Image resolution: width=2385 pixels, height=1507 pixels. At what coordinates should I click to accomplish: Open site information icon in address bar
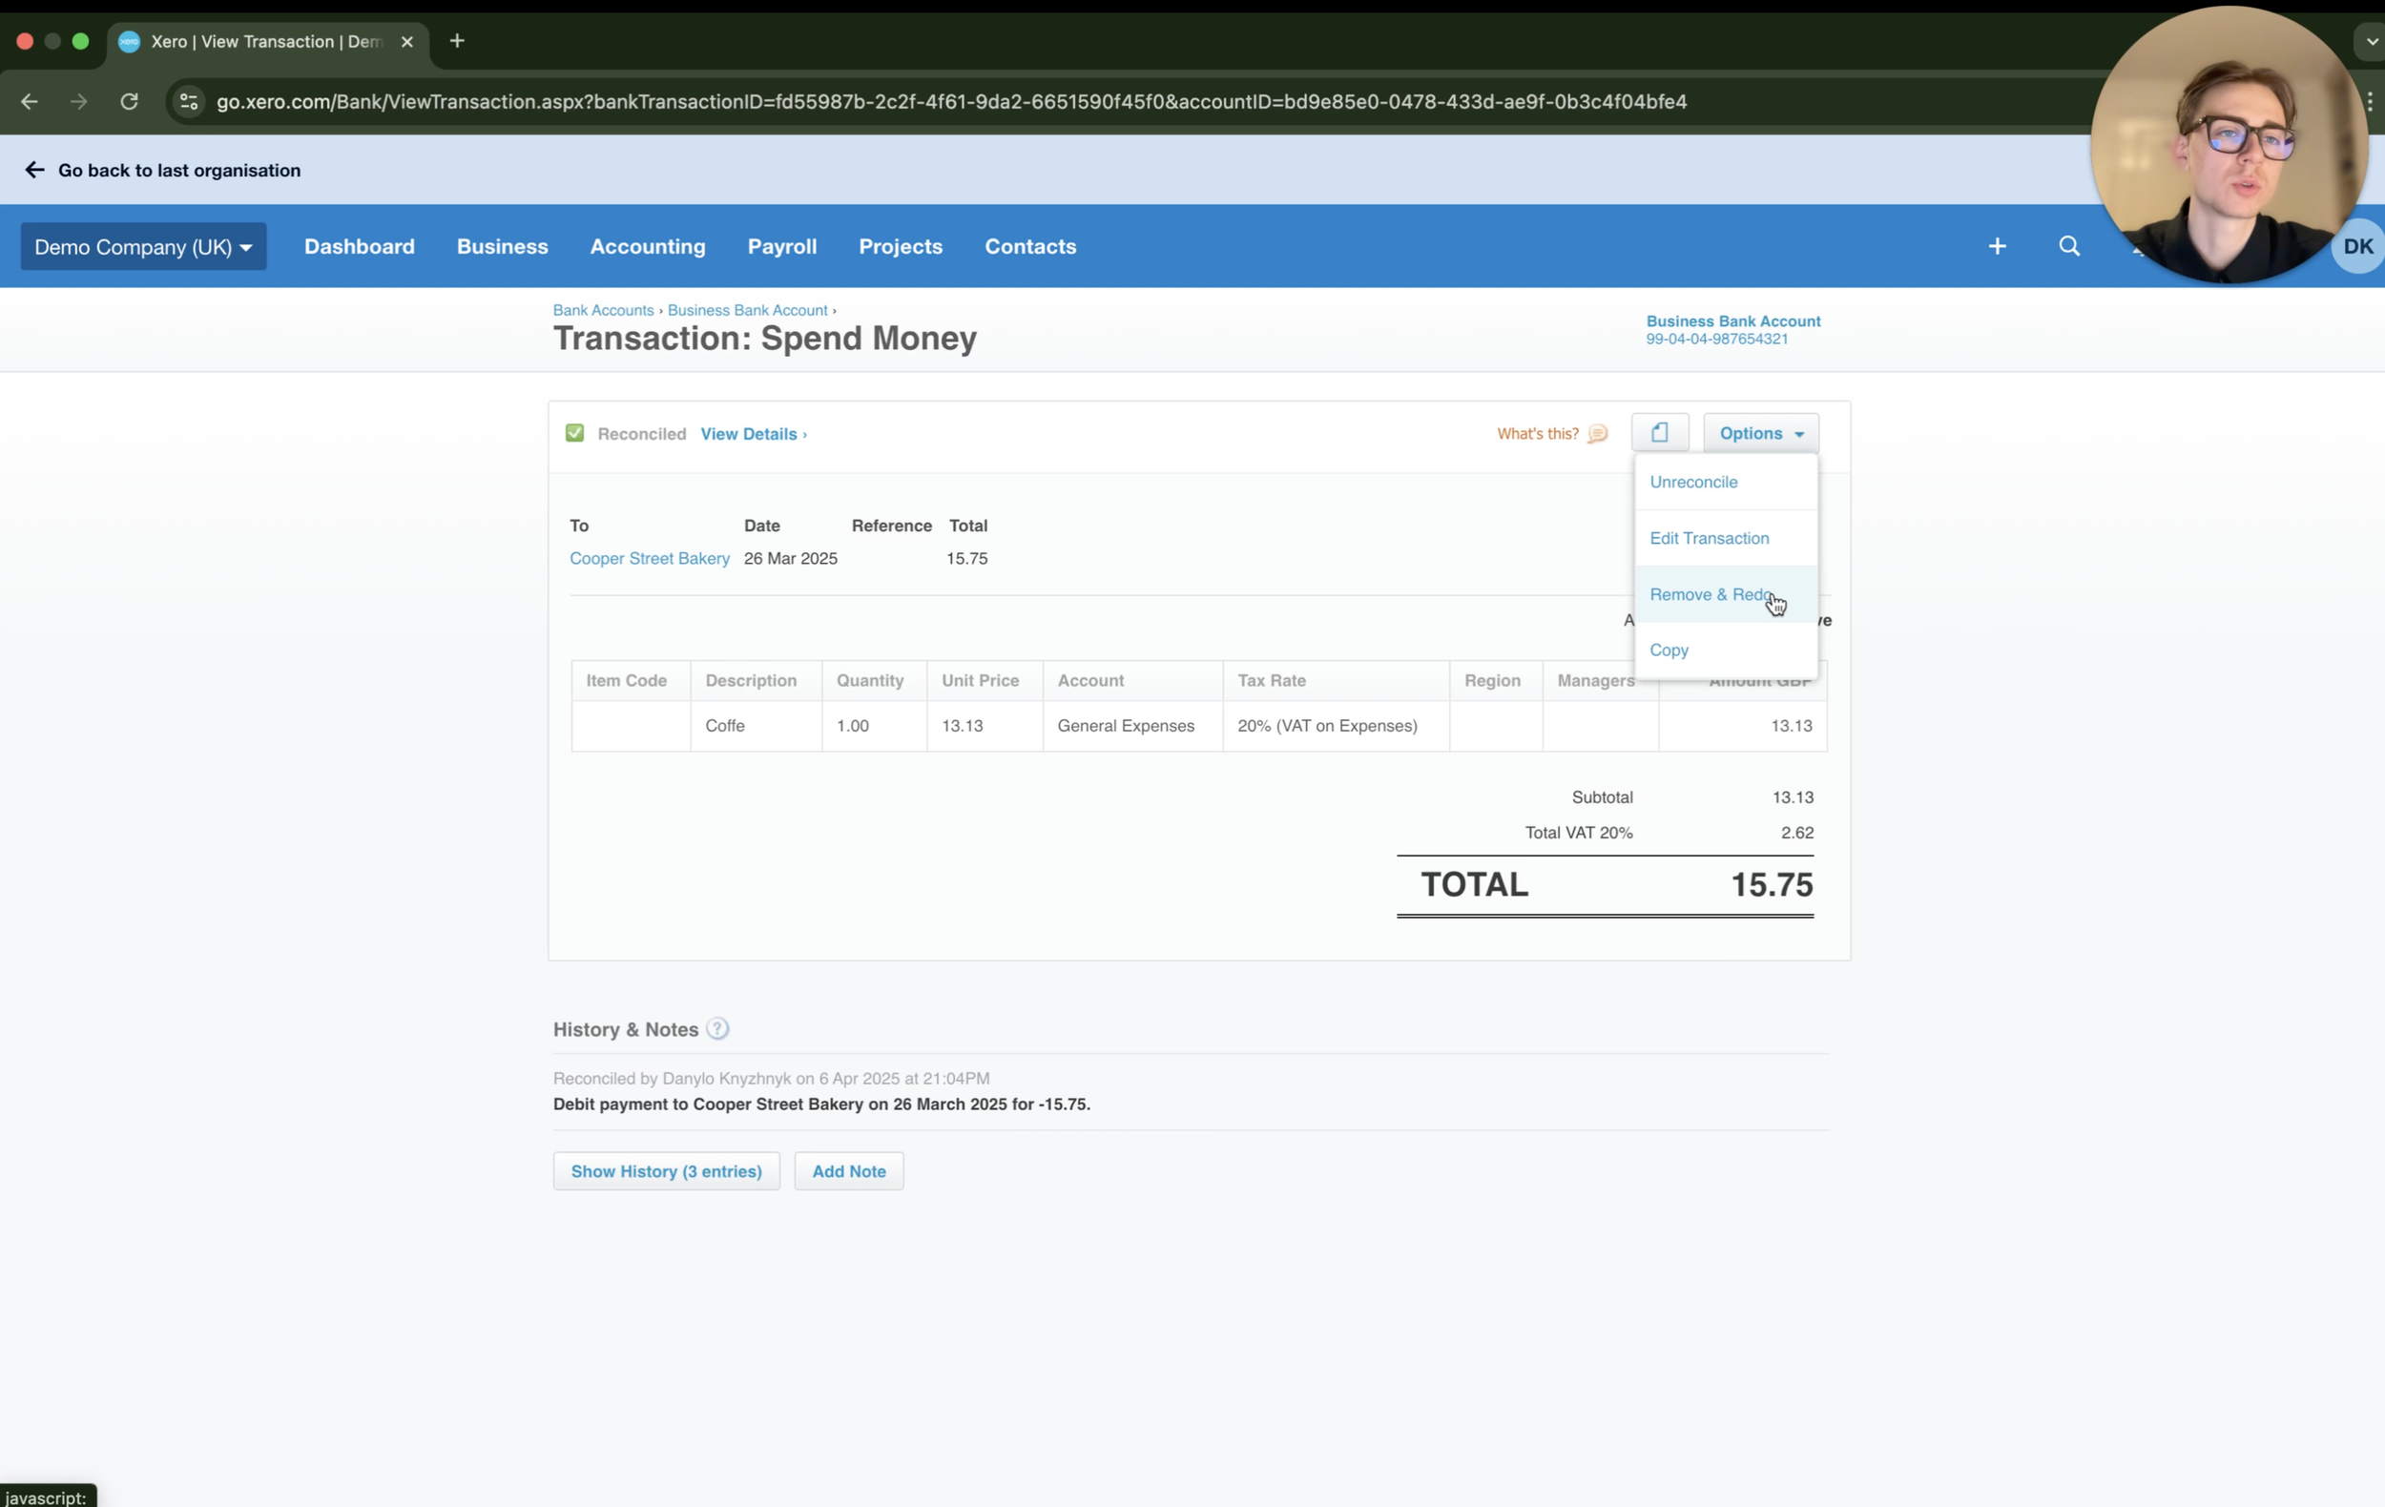pyautogui.click(x=189, y=102)
